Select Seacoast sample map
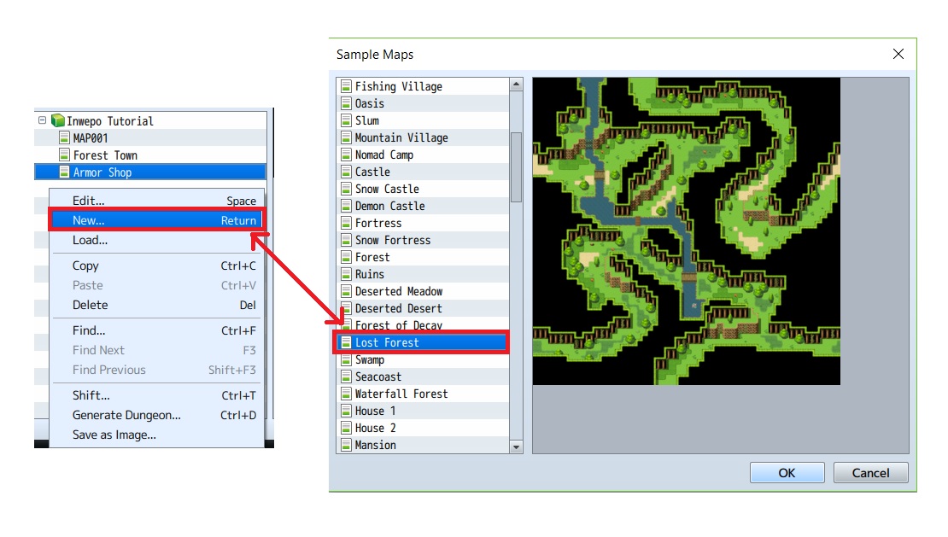 (x=424, y=376)
